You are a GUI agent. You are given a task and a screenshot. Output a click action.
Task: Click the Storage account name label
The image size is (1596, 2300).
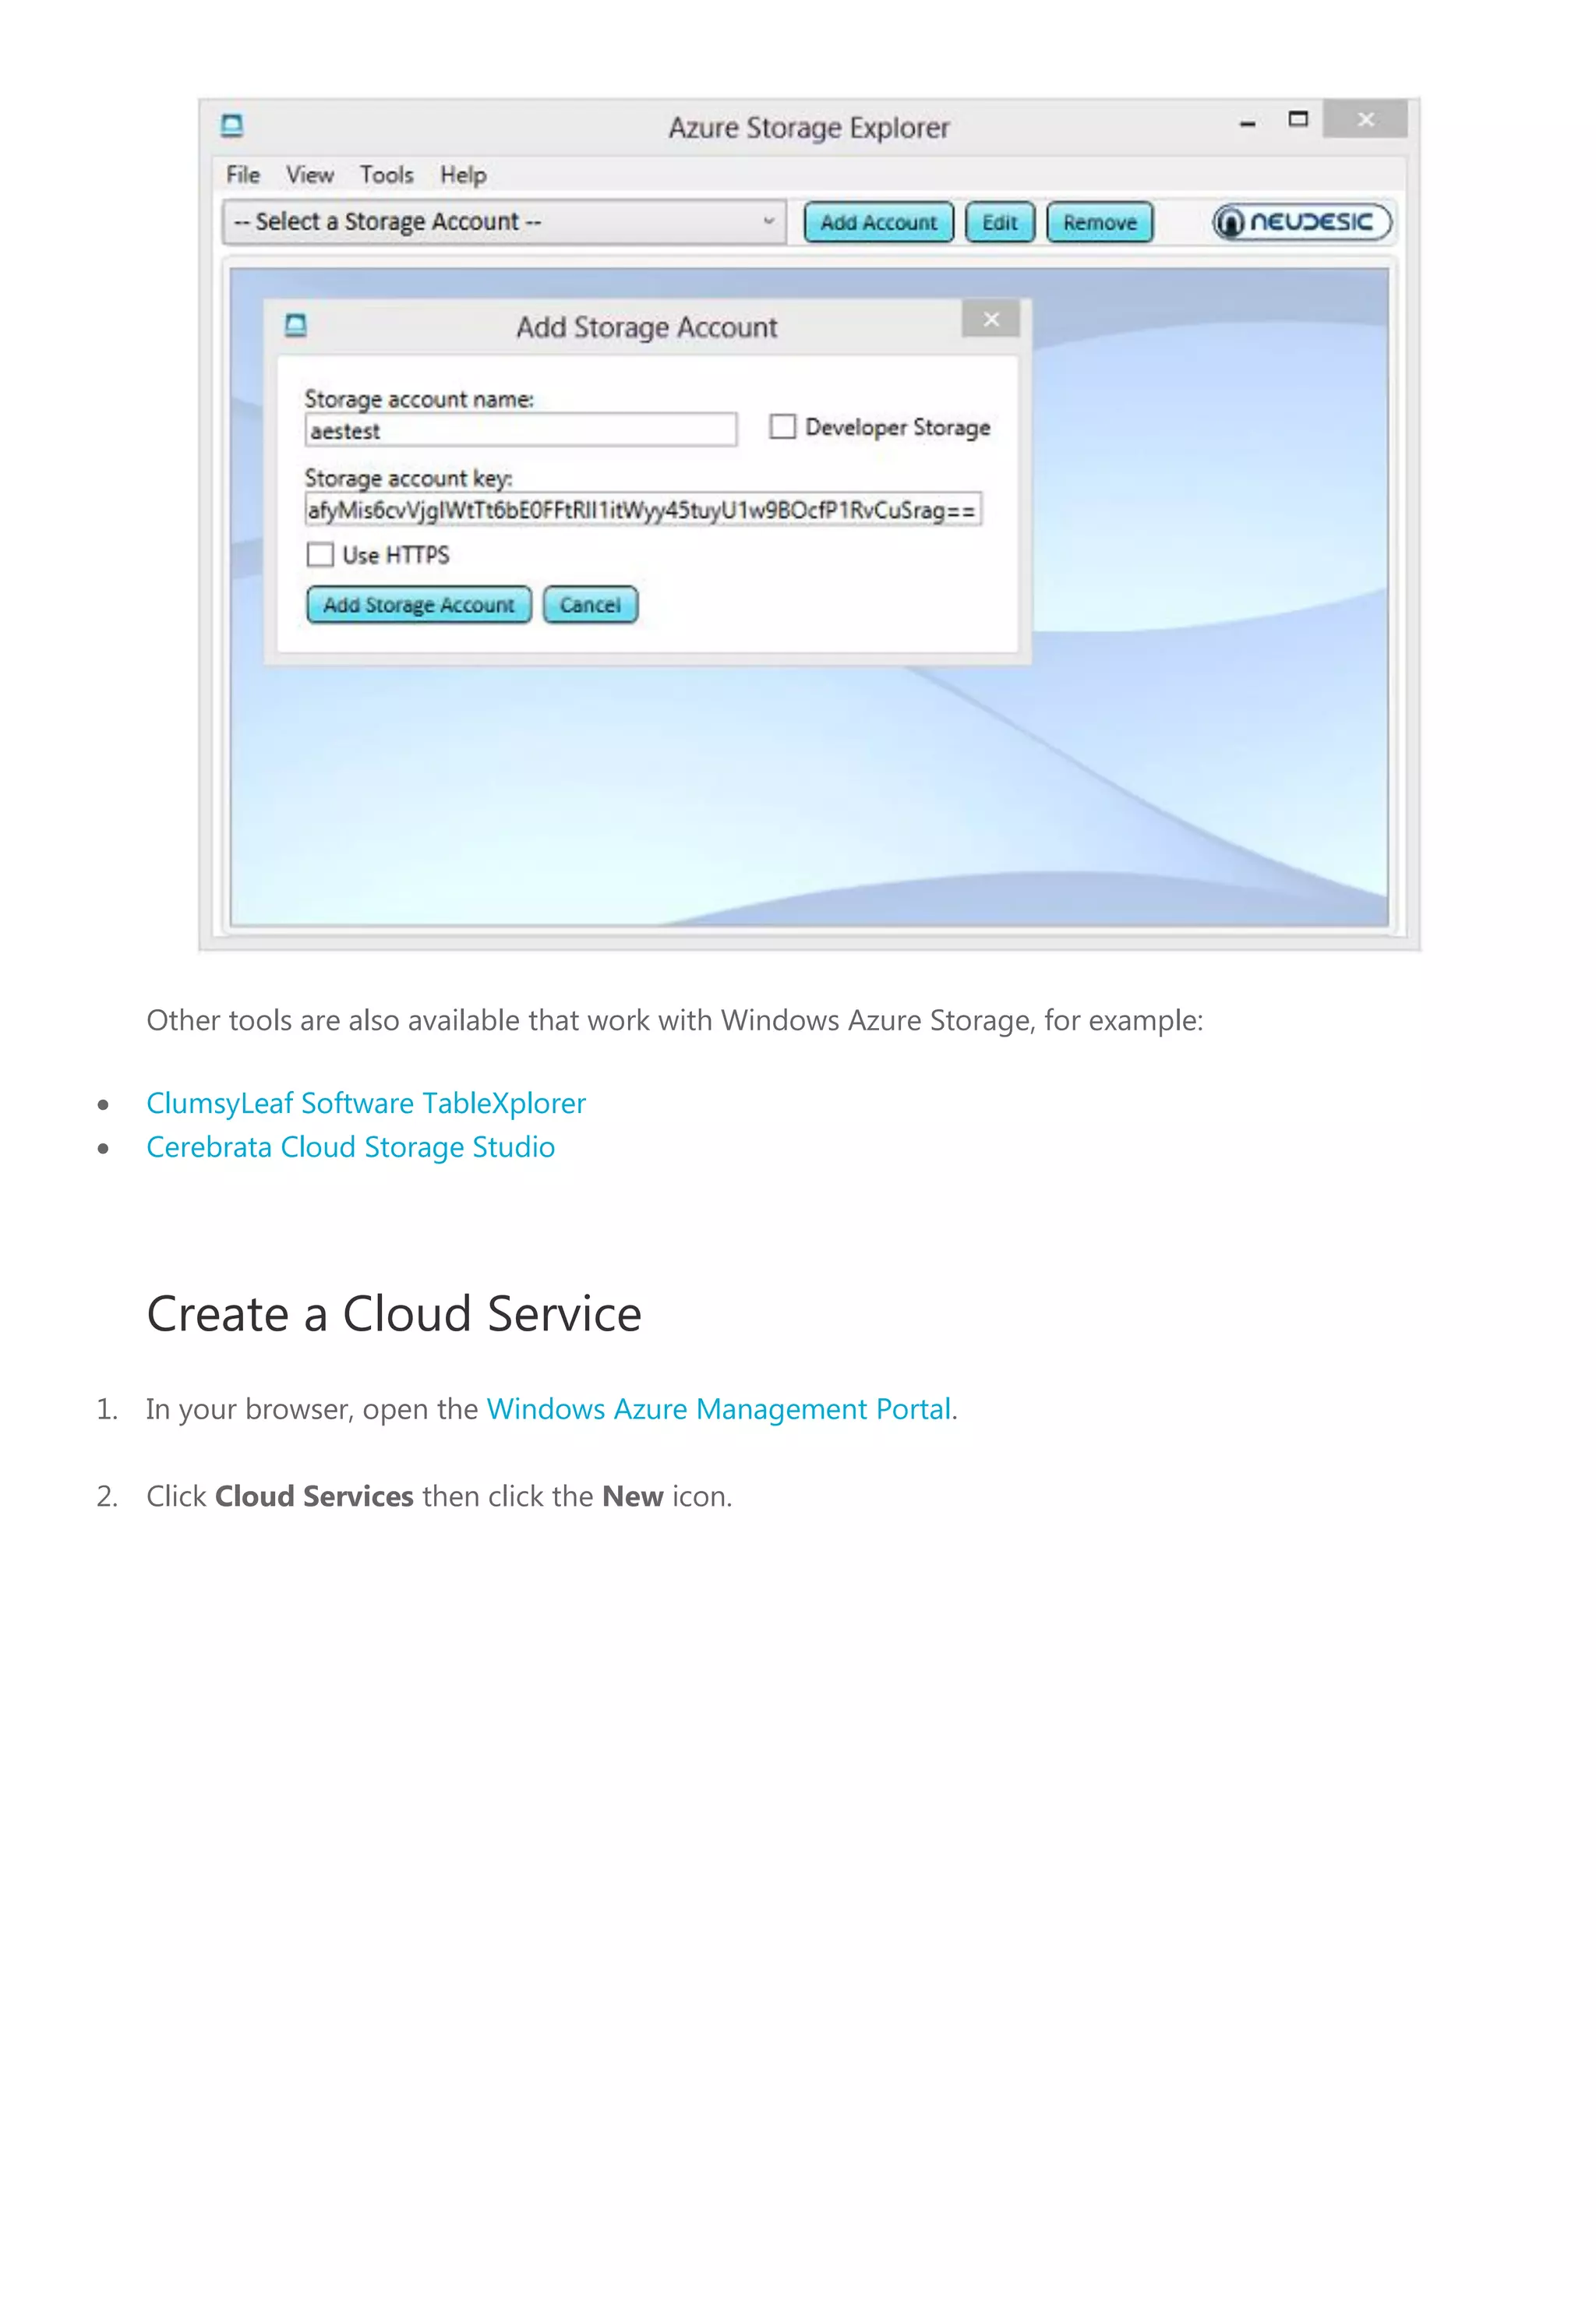click(x=419, y=399)
